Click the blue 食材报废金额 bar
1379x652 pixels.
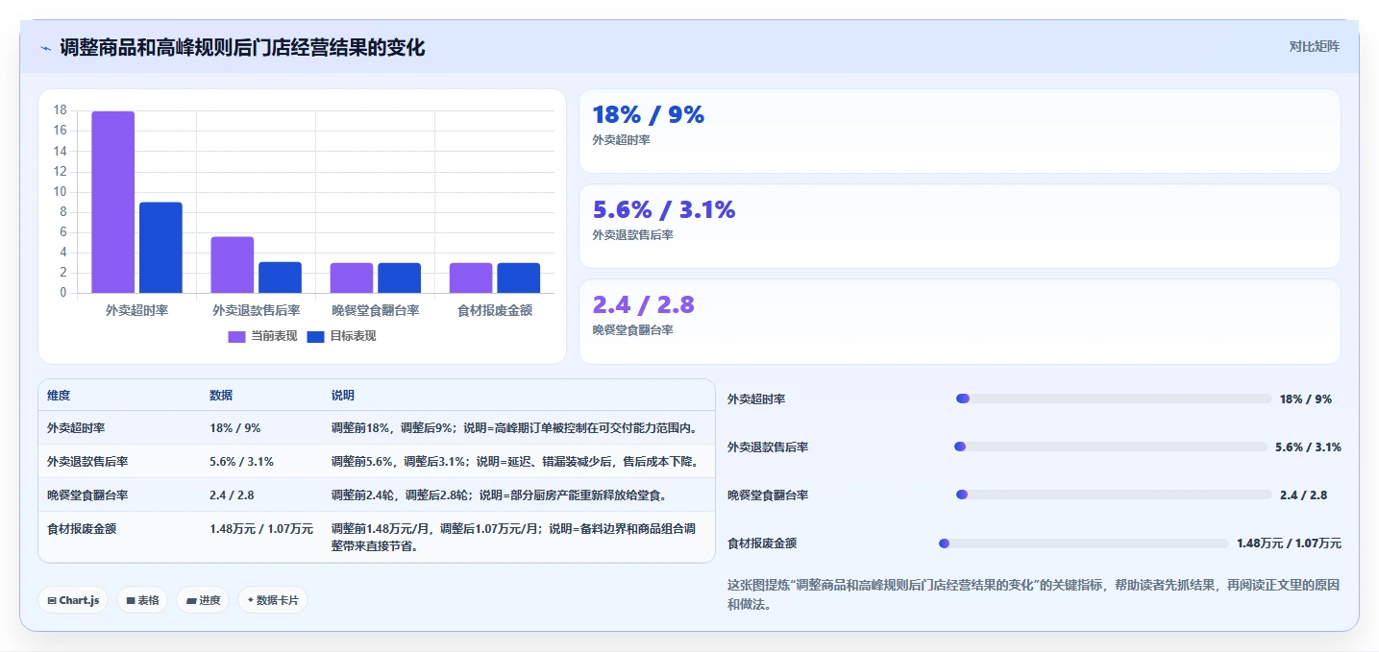click(x=518, y=278)
